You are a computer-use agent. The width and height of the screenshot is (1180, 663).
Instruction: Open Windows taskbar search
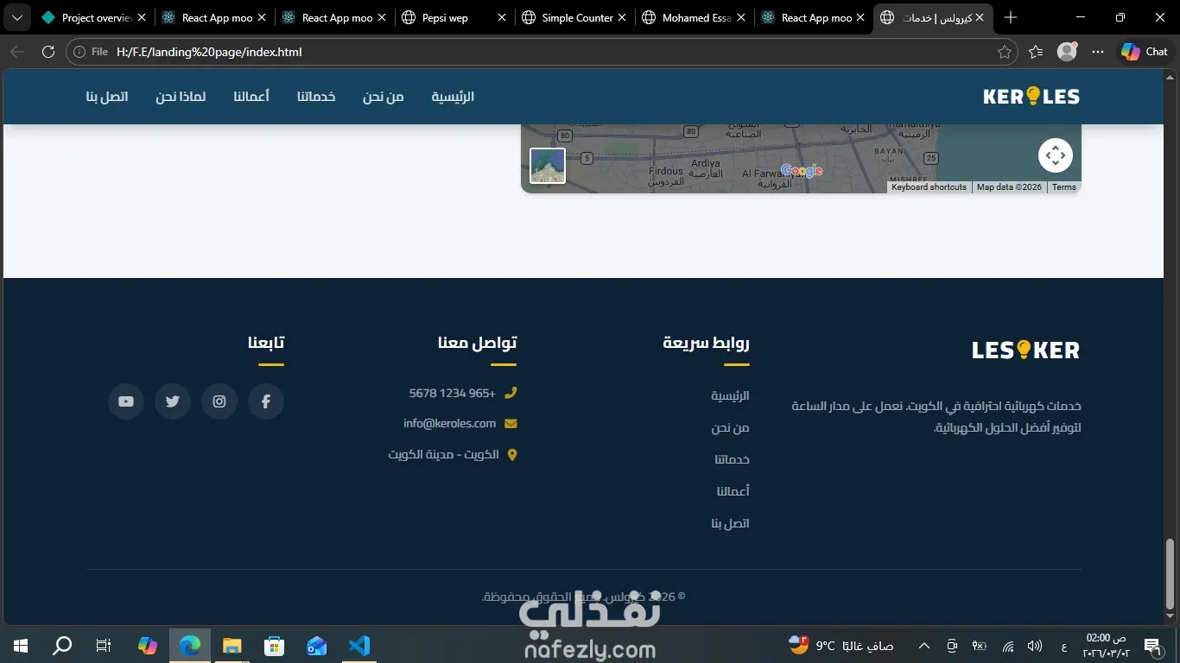(62, 645)
